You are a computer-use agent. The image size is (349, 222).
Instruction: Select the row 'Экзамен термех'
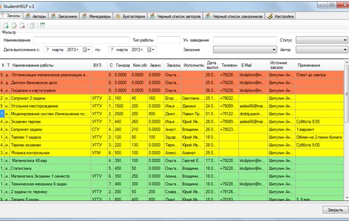pyautogui.click(x=172, y=121)
